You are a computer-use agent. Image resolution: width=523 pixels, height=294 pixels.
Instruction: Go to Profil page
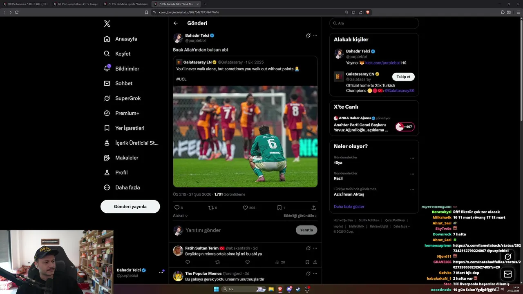coord(116,172)
